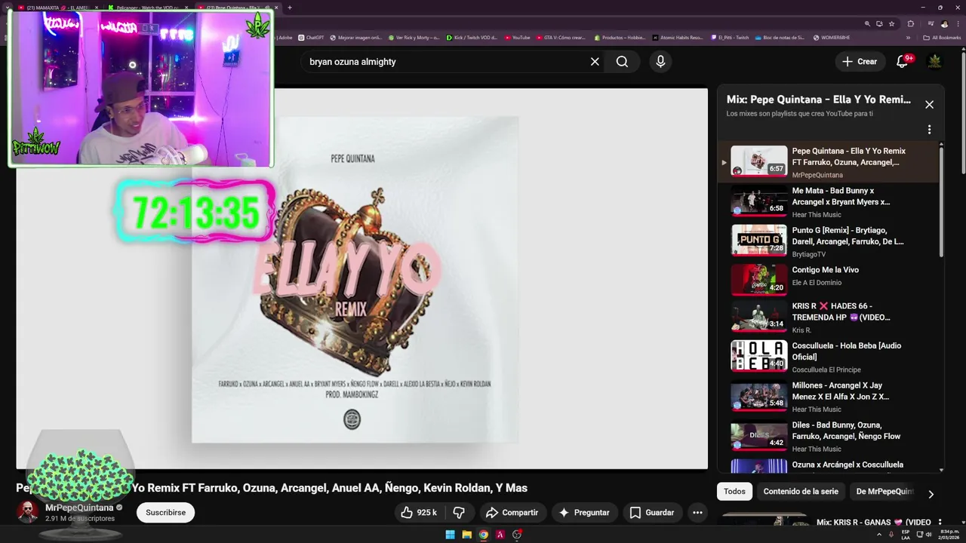The height and width of the screenshot is (543, 966).
Task: Open the Chrome profile avatar
Action: pyautogui.click(x=943, y=24)
